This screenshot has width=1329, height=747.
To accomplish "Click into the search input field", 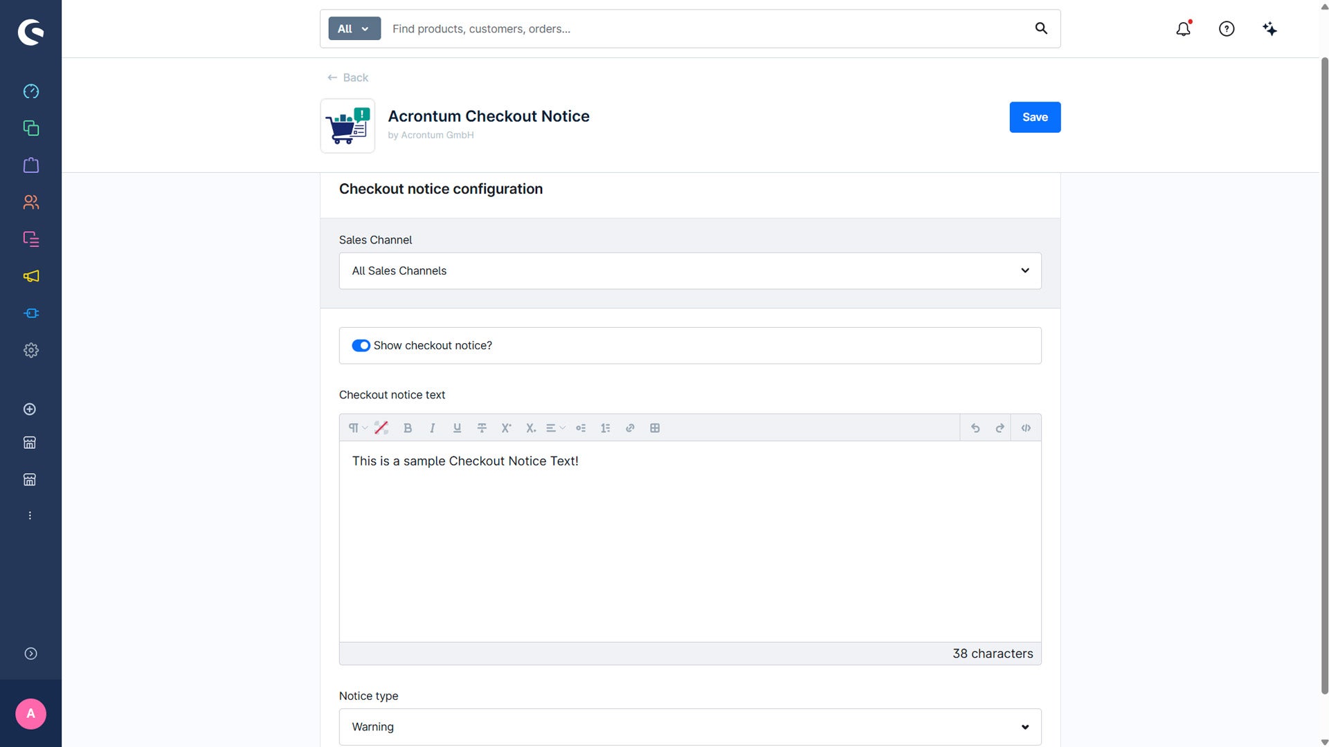I will click(706, 28).
